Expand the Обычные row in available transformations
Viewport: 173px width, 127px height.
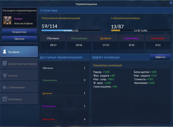(x=64, y=68)
